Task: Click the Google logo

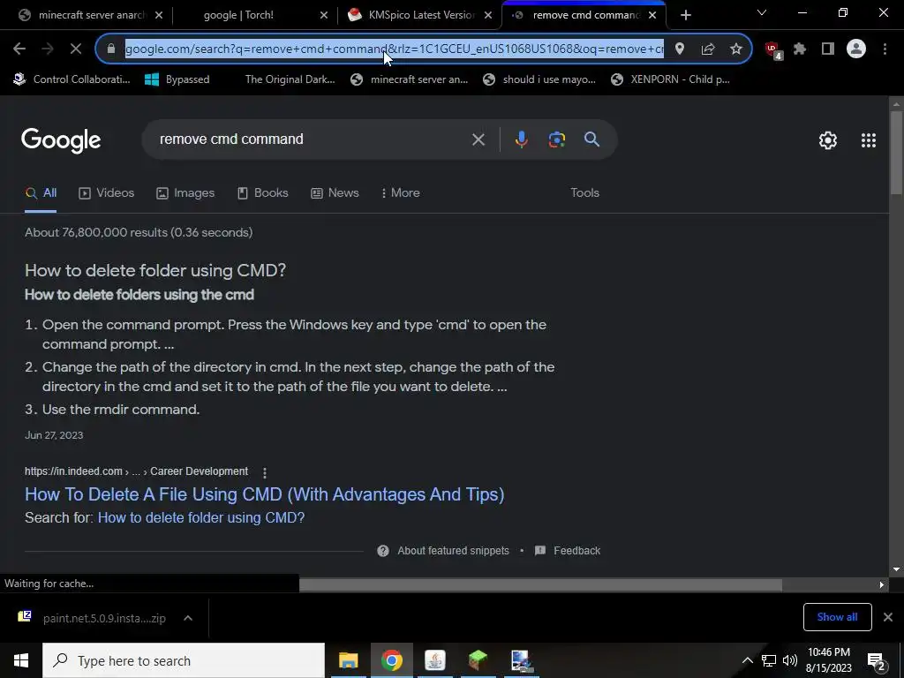Action: coord(61,140)
